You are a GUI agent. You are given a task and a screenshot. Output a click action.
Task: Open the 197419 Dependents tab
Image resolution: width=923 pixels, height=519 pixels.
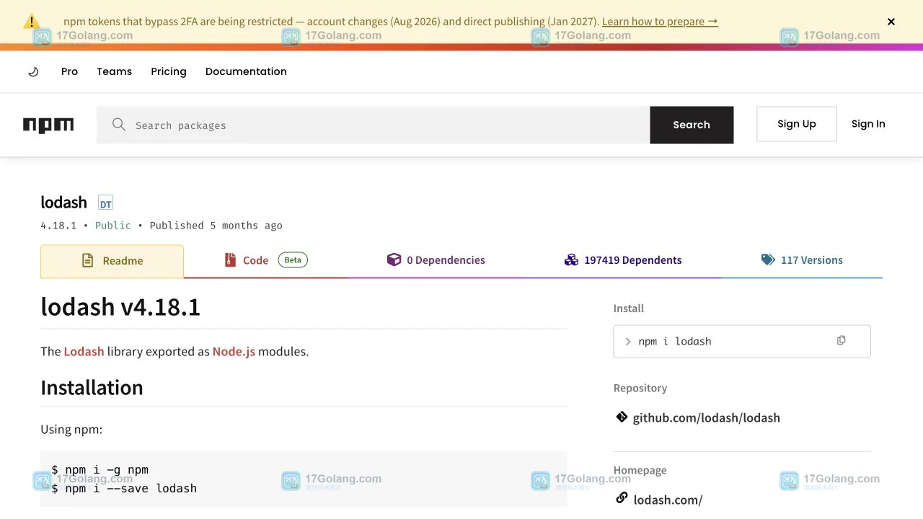click(x=622, y=261)
